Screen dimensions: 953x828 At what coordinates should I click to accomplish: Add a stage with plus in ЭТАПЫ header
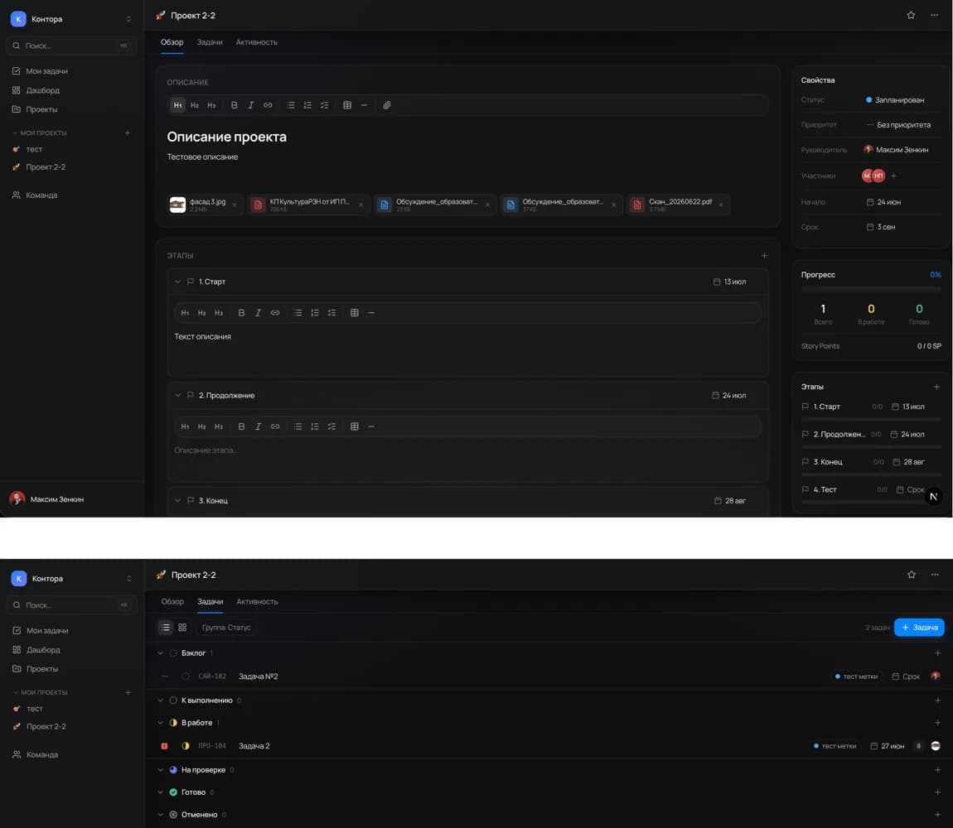click(x=765, y=256)
